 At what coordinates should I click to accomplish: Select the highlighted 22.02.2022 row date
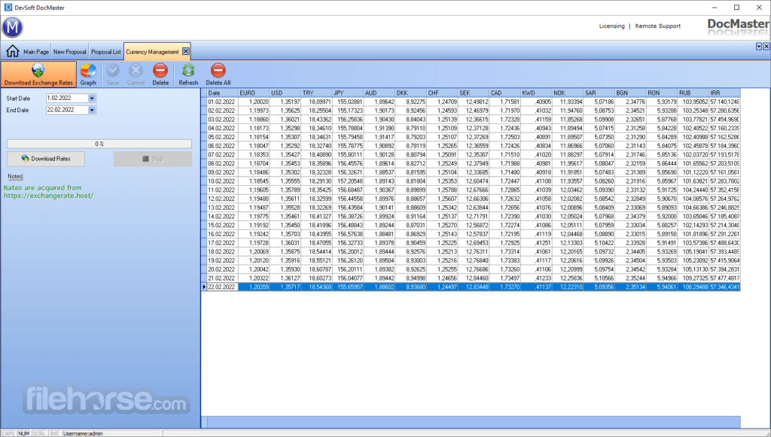coord(222,287)
